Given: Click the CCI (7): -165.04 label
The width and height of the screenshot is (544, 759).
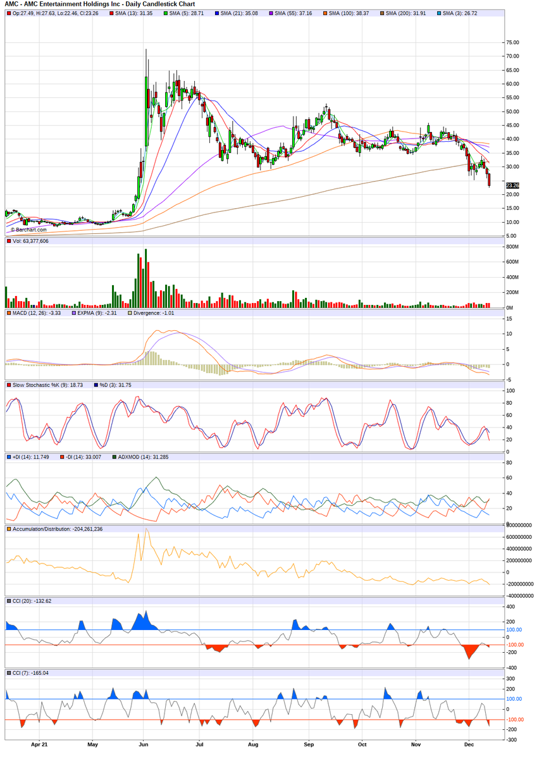Looking at the screenshot, I should coord(30,673).
